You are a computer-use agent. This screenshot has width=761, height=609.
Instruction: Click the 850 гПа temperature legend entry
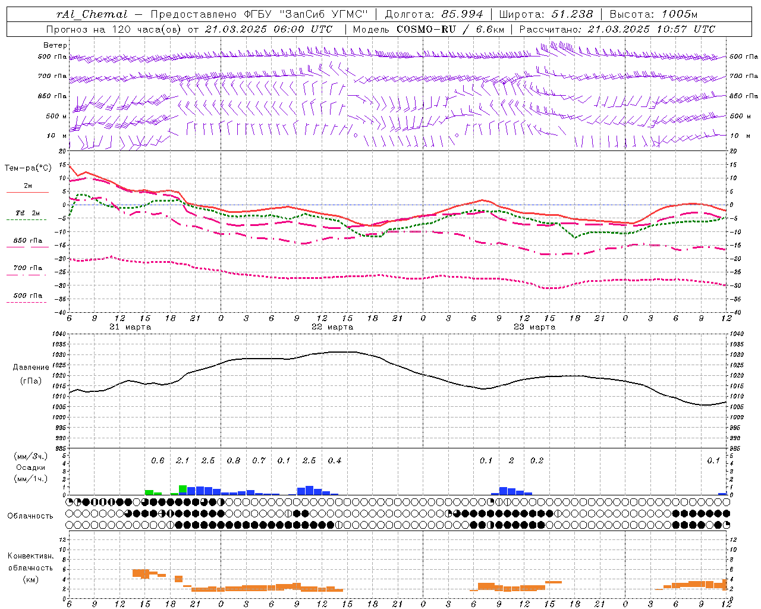[x=28, y=241]
